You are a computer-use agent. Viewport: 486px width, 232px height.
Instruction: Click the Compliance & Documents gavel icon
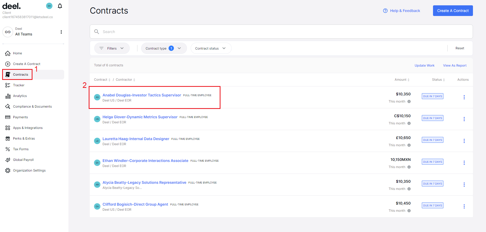pyautogui.click(x=8, y=107)
